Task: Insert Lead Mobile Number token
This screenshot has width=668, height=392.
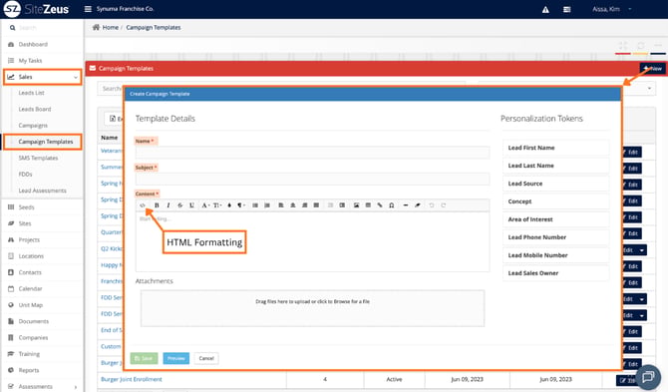Action: 555,255
